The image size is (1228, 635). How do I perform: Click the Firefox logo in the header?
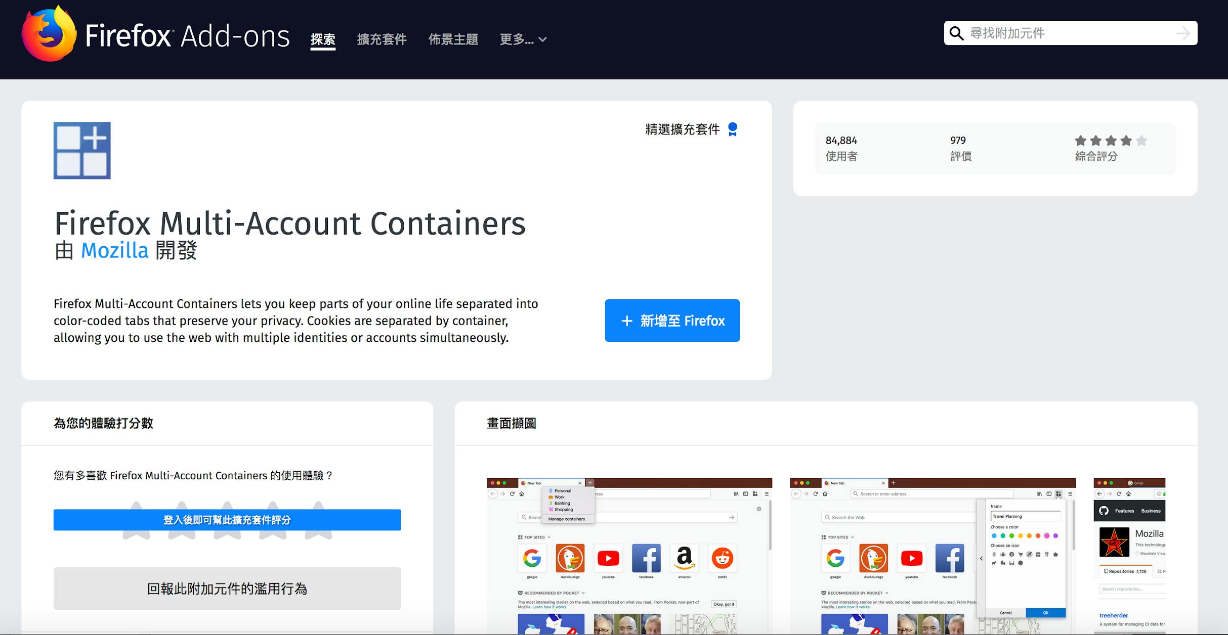49,33
